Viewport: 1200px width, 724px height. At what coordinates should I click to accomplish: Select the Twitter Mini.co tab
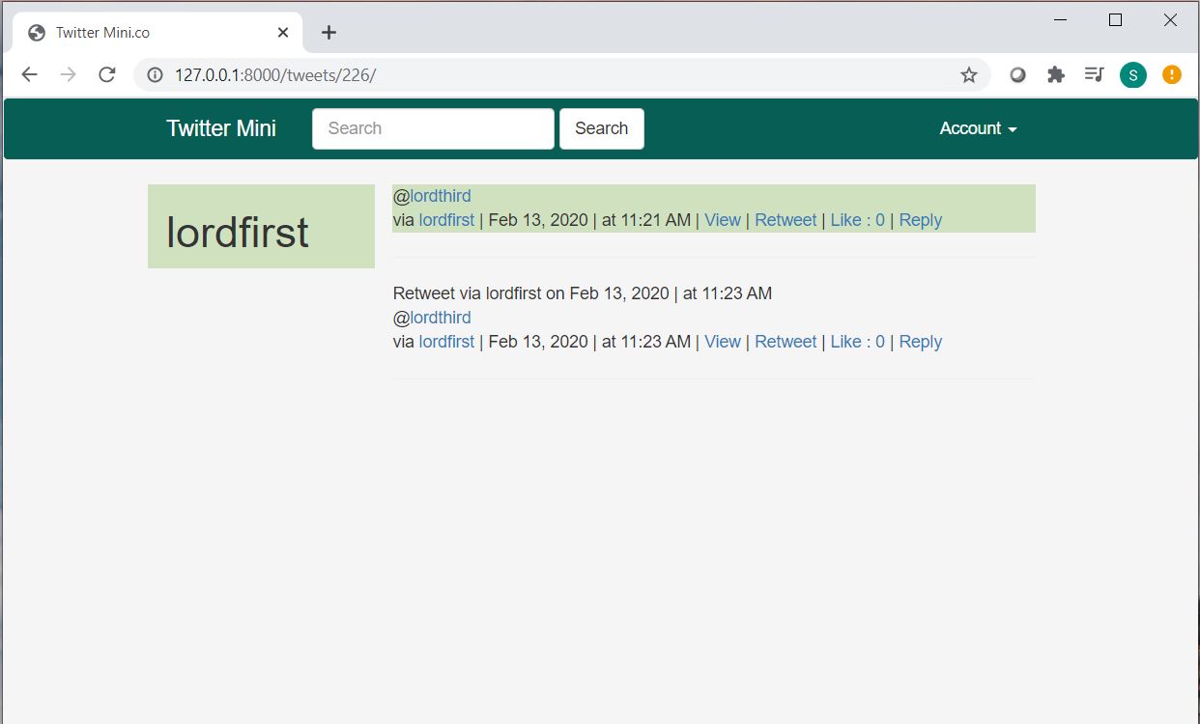pos(158,32)
